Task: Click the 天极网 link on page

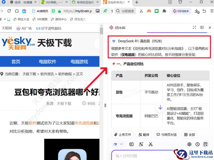Action: [7, 28]
